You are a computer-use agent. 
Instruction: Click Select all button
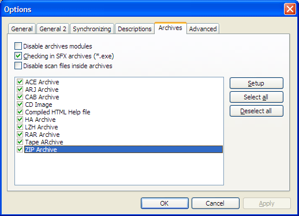256,97
